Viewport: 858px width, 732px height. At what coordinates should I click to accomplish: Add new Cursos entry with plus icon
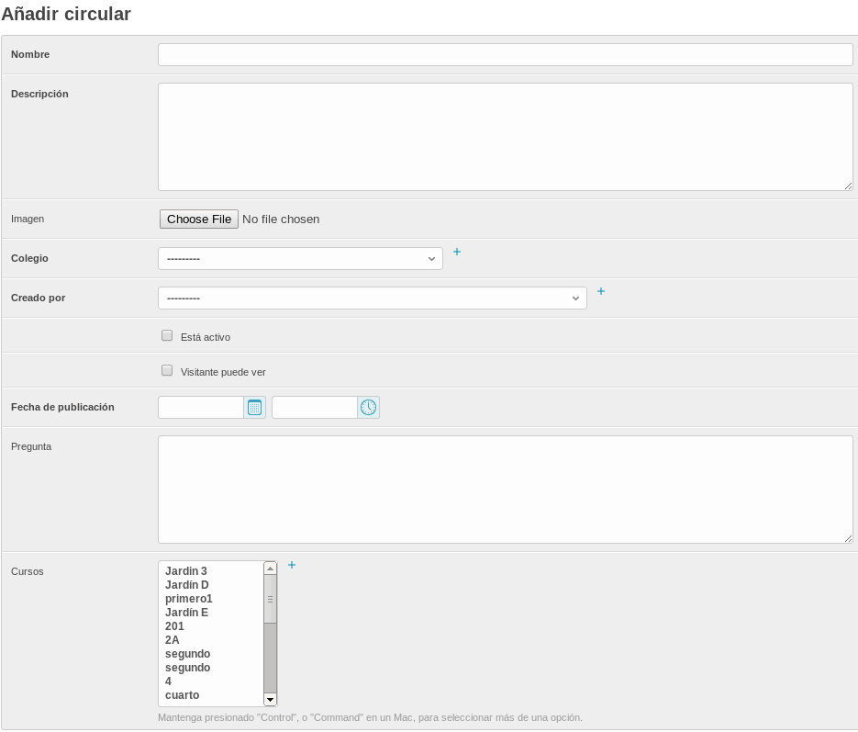292,565
